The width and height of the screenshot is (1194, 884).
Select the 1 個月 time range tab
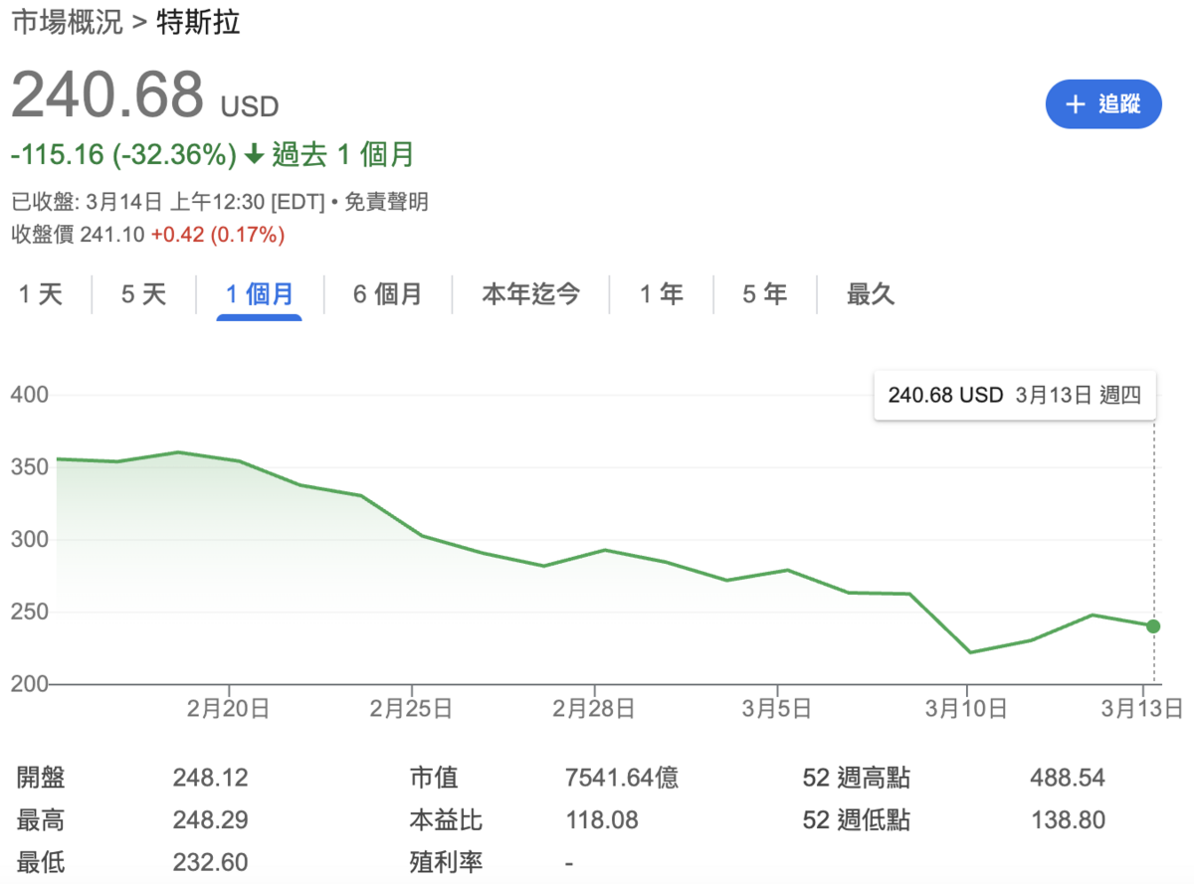(x=259, y=294)
